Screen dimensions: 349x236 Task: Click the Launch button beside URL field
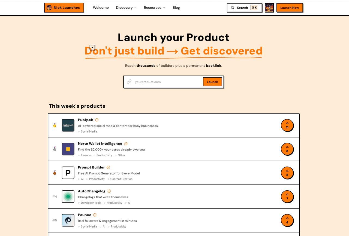tap(212, 82)
